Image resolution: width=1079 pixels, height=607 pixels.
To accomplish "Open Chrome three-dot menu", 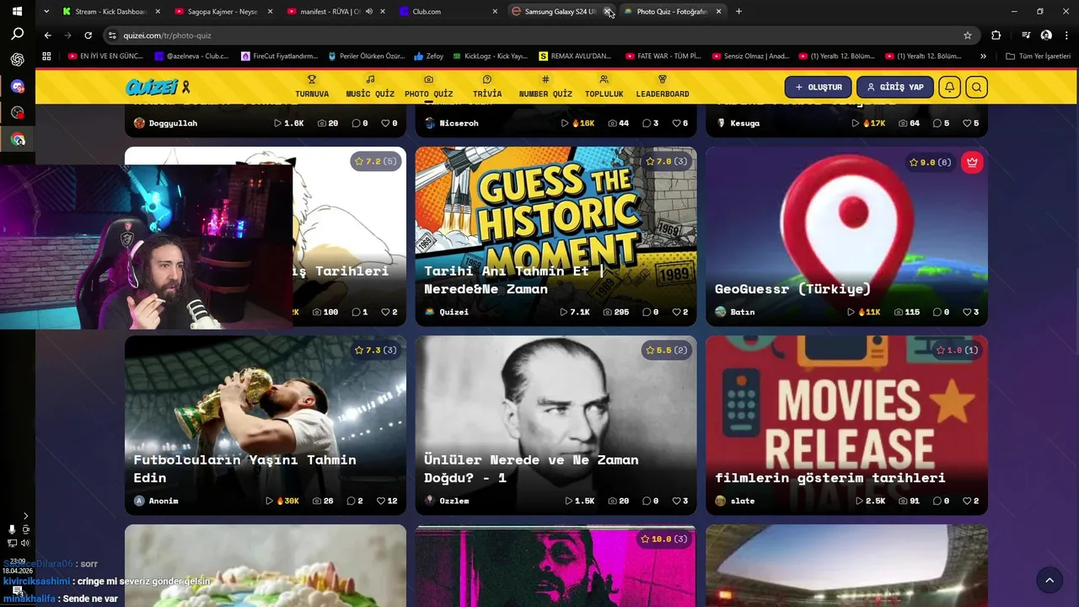I will click(x=1066, y=35).
